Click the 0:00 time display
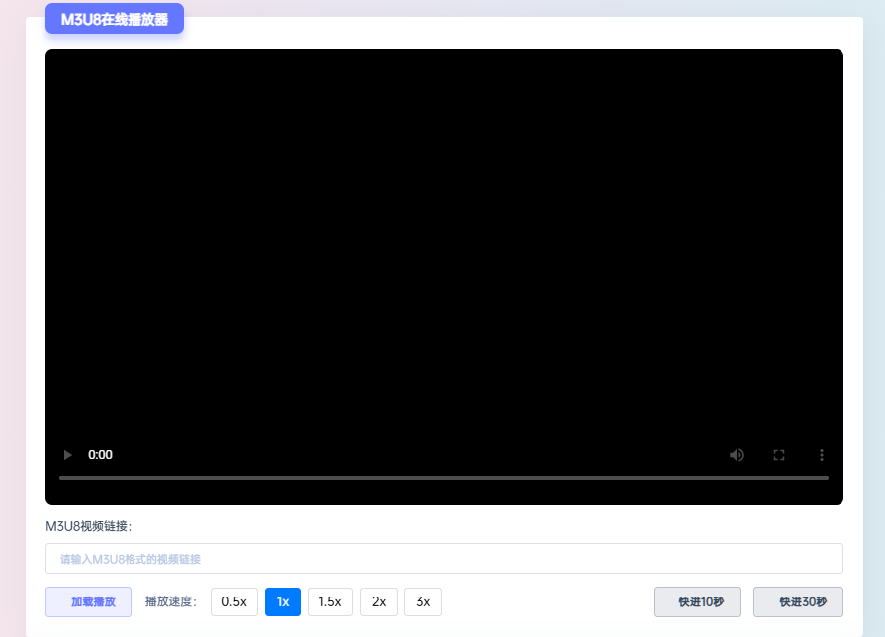The width and height of the screenshot is (885, 637). tap(100, 455)
